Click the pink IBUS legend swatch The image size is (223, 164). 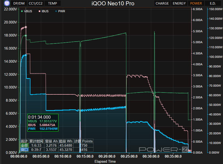pos(40,11)
